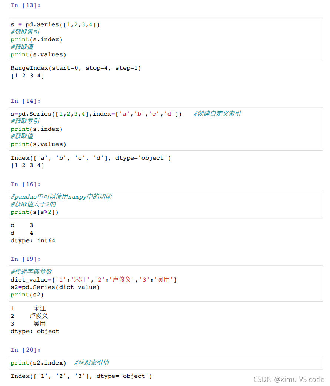Screen dimensions: 330x386
Task: Click the line with index=['a','b','c','d']
Action: point(96,114)
